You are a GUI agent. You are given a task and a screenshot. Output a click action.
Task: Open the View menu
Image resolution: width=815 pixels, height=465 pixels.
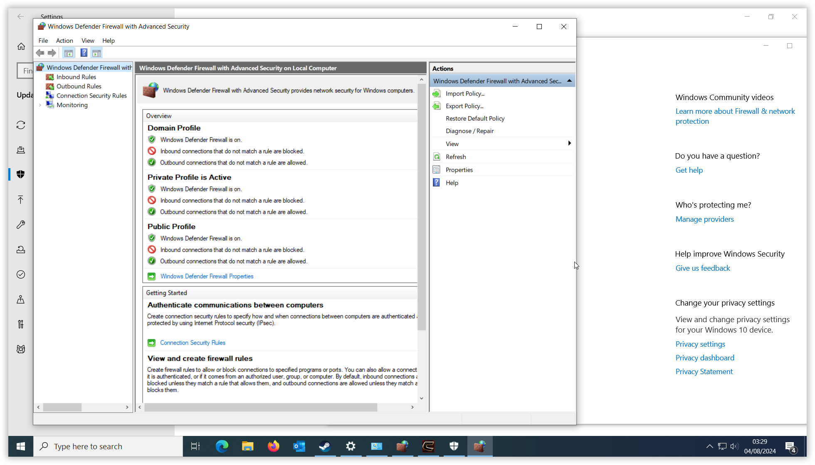(x=88, y=40)
